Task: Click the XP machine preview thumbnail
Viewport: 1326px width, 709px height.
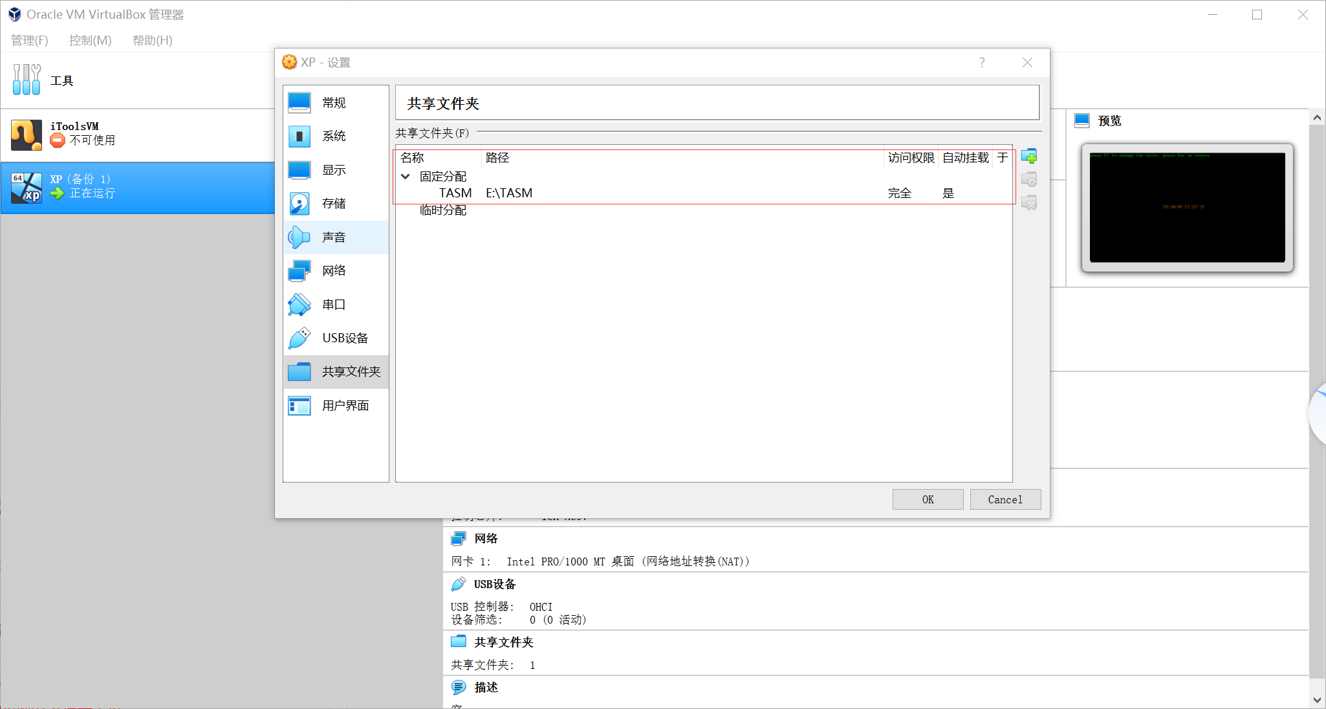Action: 1188,207
